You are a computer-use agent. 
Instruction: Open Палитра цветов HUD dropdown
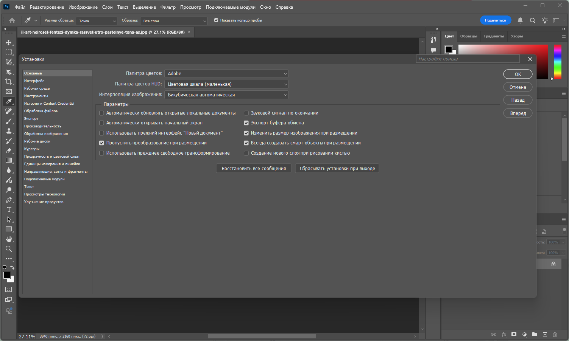pos(226,84)
